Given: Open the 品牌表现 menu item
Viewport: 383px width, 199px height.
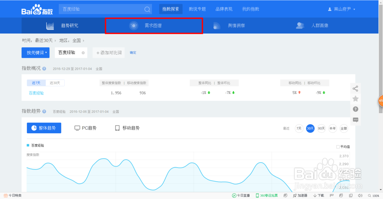Looking at the screenshot, I should tap(224, 9).
